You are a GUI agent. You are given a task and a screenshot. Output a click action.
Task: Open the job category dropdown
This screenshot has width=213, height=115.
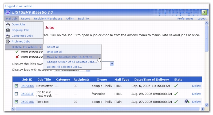click(x=72, y=70)
